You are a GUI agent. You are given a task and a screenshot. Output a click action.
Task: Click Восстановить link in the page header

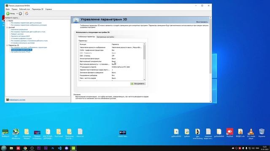pyautogui.click(x=202, y=22)
